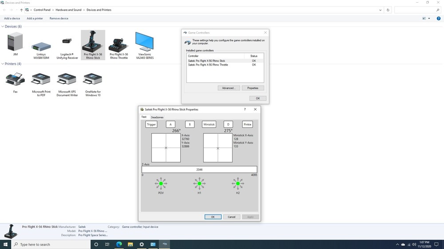
Task: Click the Ministick button indicator
Action: point(209,124)
